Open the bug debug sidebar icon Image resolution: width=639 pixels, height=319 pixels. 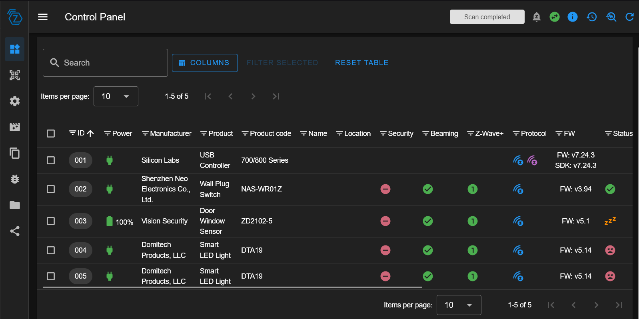click(x=15, y=179)
